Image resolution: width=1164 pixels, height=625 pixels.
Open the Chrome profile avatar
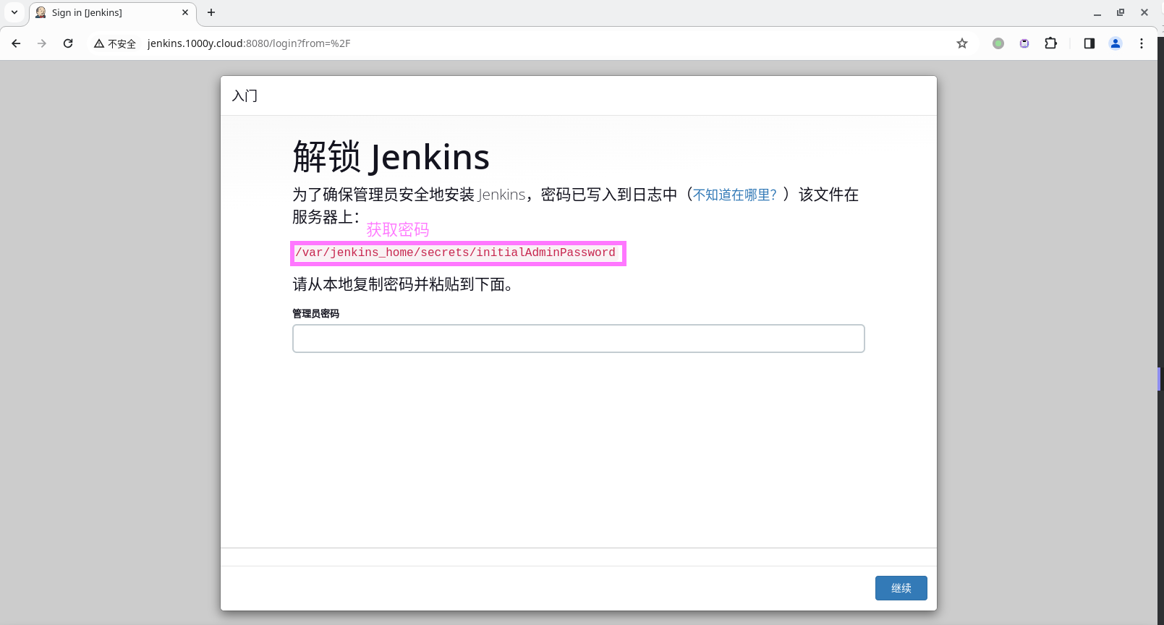coord(1116,43)
